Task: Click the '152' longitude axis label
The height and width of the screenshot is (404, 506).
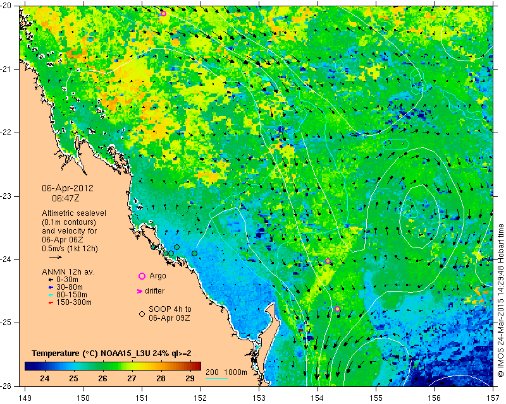Action: click(200, 398)
